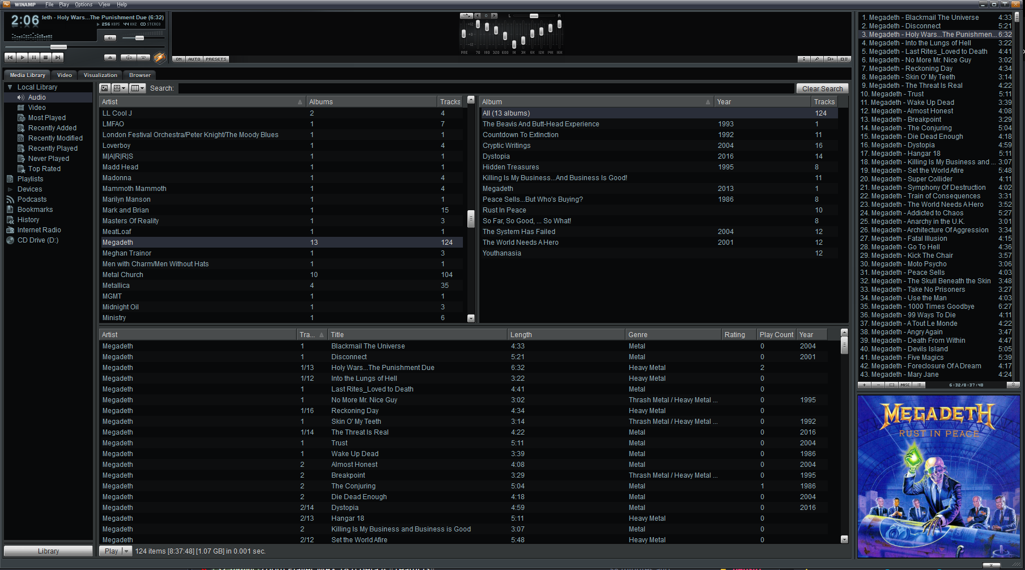
Task: Switch to the Browser tab
Action: tap(140, 75)
